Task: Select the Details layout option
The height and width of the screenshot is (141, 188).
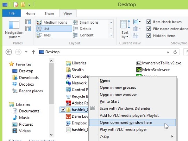Action: 82,29
